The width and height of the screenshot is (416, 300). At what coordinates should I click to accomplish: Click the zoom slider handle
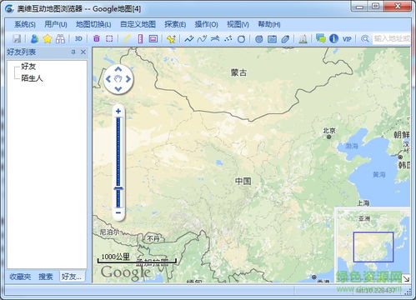click(118, 188)
